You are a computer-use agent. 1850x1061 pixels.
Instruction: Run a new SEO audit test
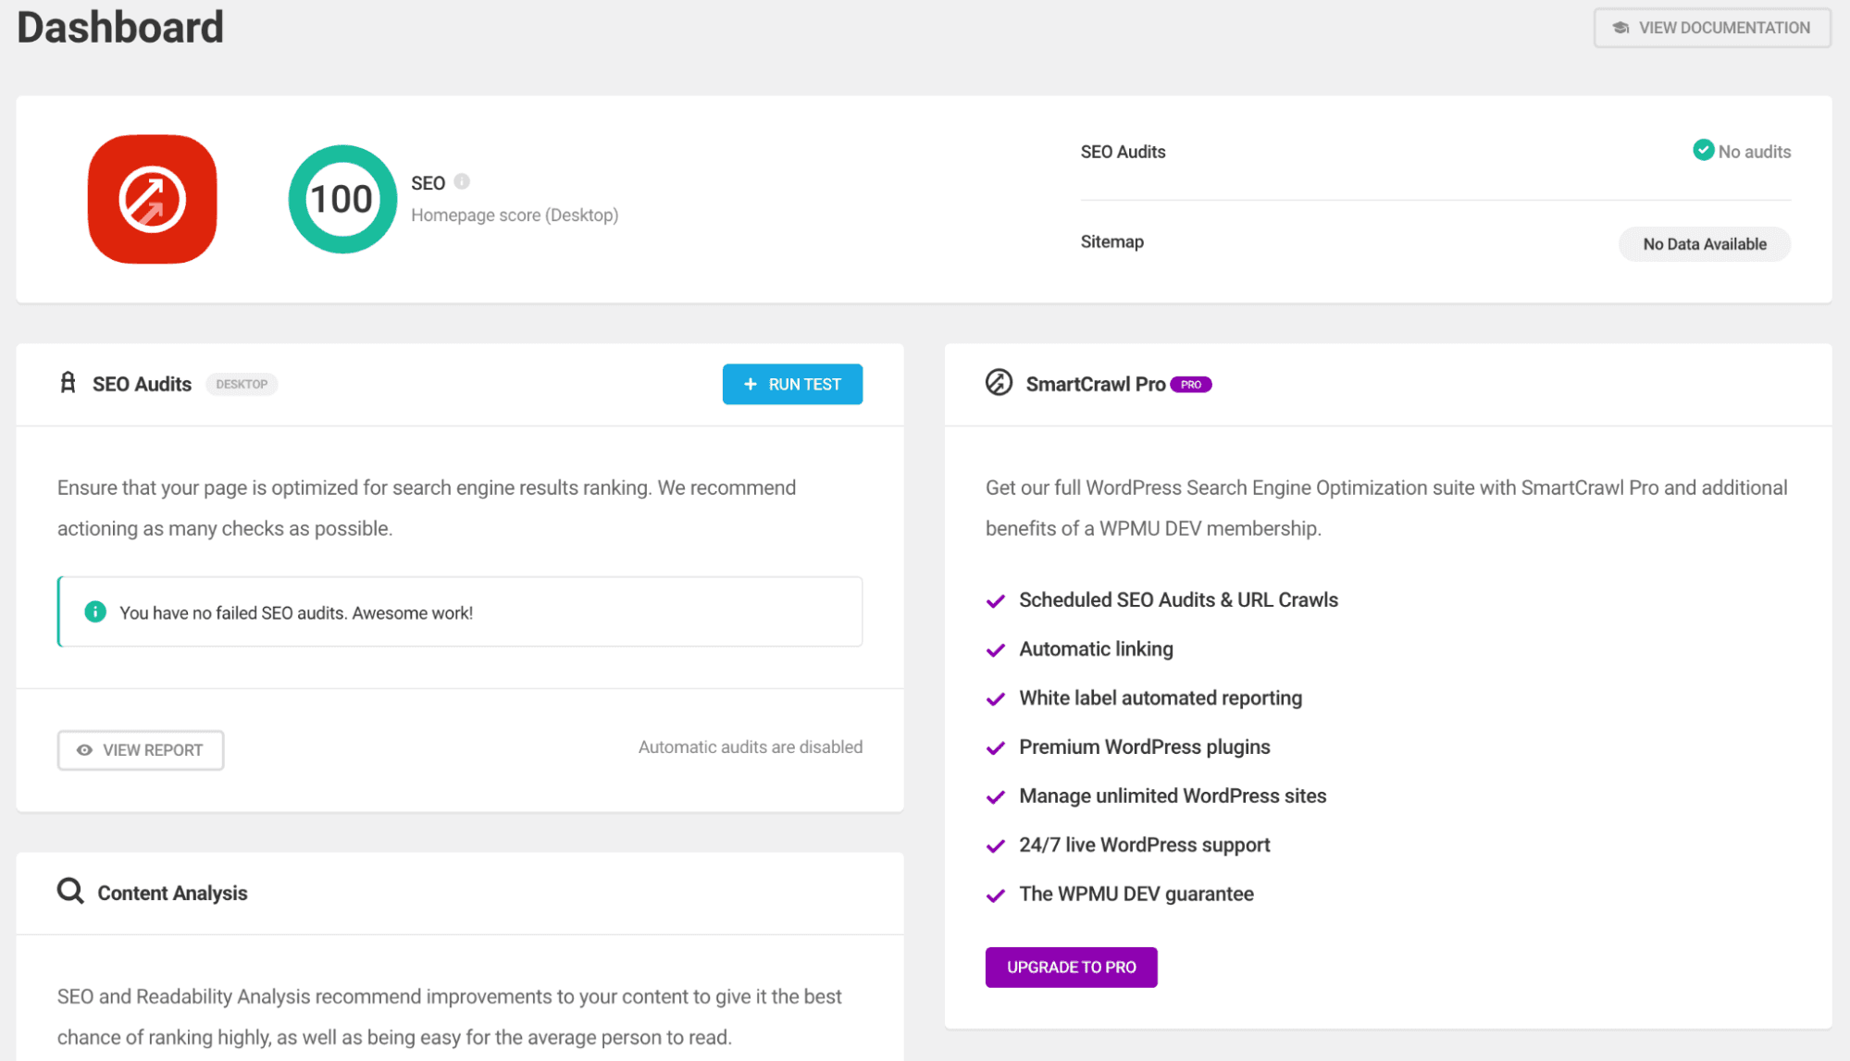[x=792, y=384]
